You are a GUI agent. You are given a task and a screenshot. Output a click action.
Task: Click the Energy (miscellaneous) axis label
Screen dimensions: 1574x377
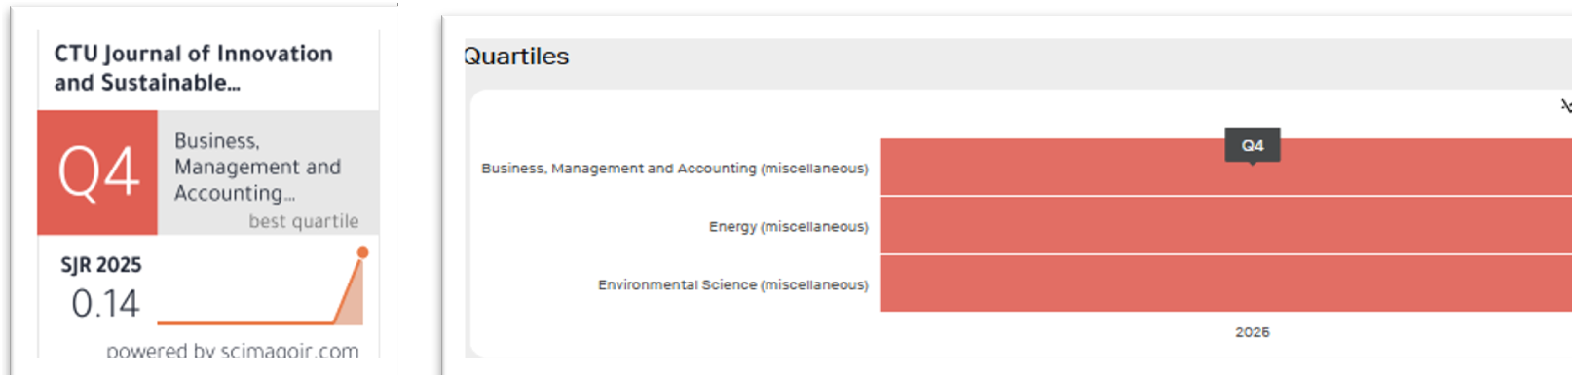tap(789, 227)
